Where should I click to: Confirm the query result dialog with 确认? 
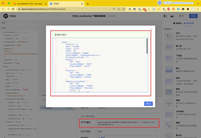[148, 104]
